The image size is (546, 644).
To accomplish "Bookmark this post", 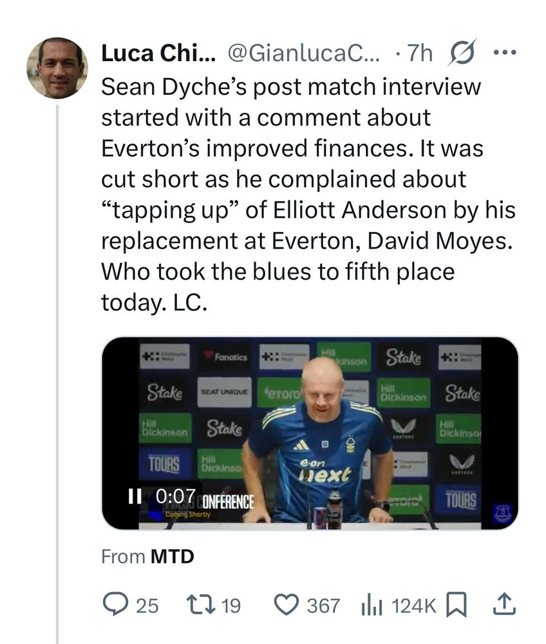I will 456,605.
